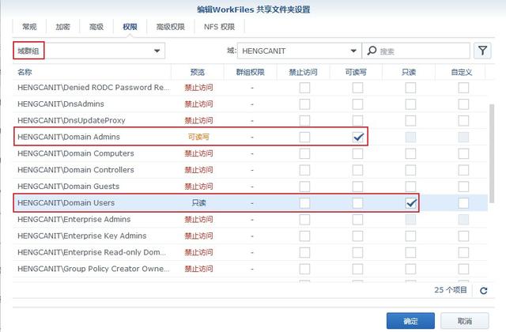
Task: Click the 禁止访问 column header
Action: pyautogui.click(x=304, y=72)
